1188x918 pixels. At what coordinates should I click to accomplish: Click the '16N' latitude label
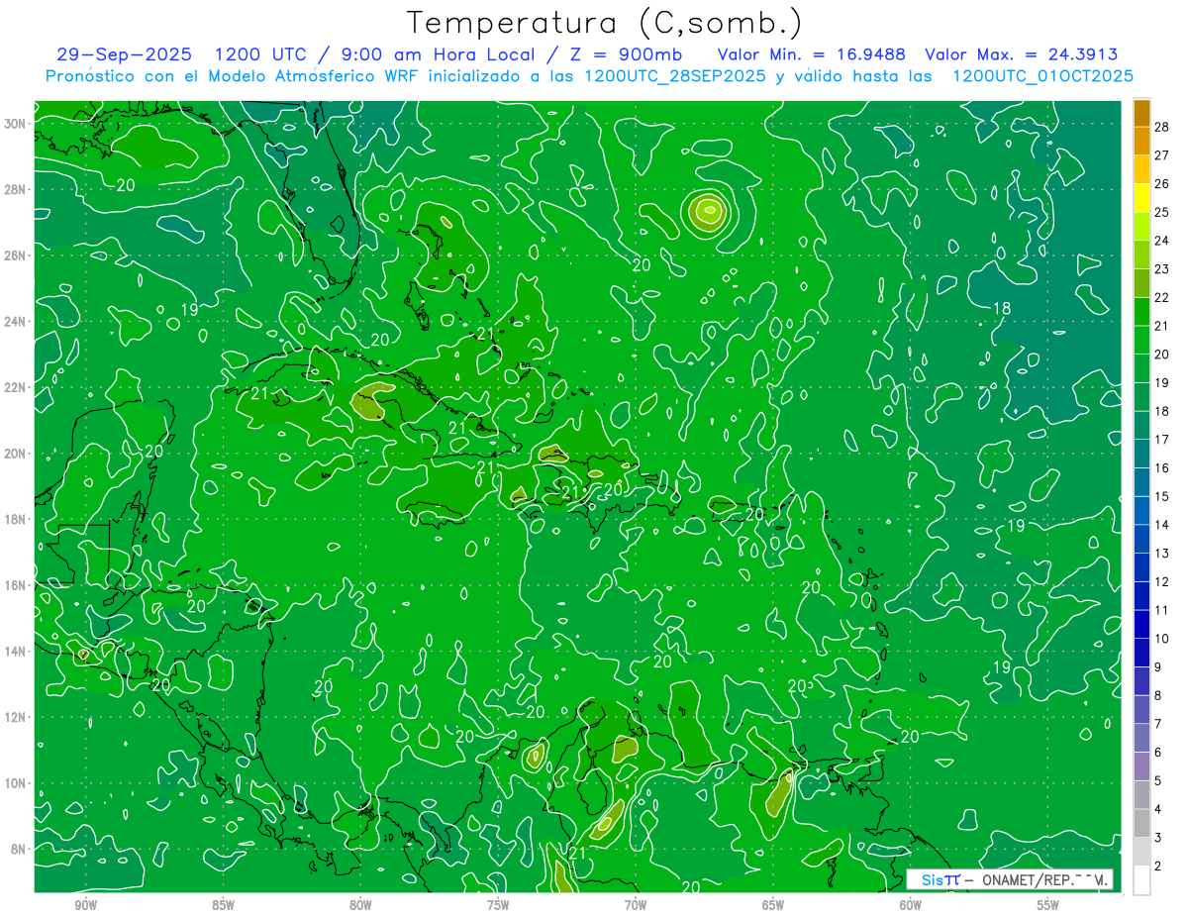click(15, 585)
